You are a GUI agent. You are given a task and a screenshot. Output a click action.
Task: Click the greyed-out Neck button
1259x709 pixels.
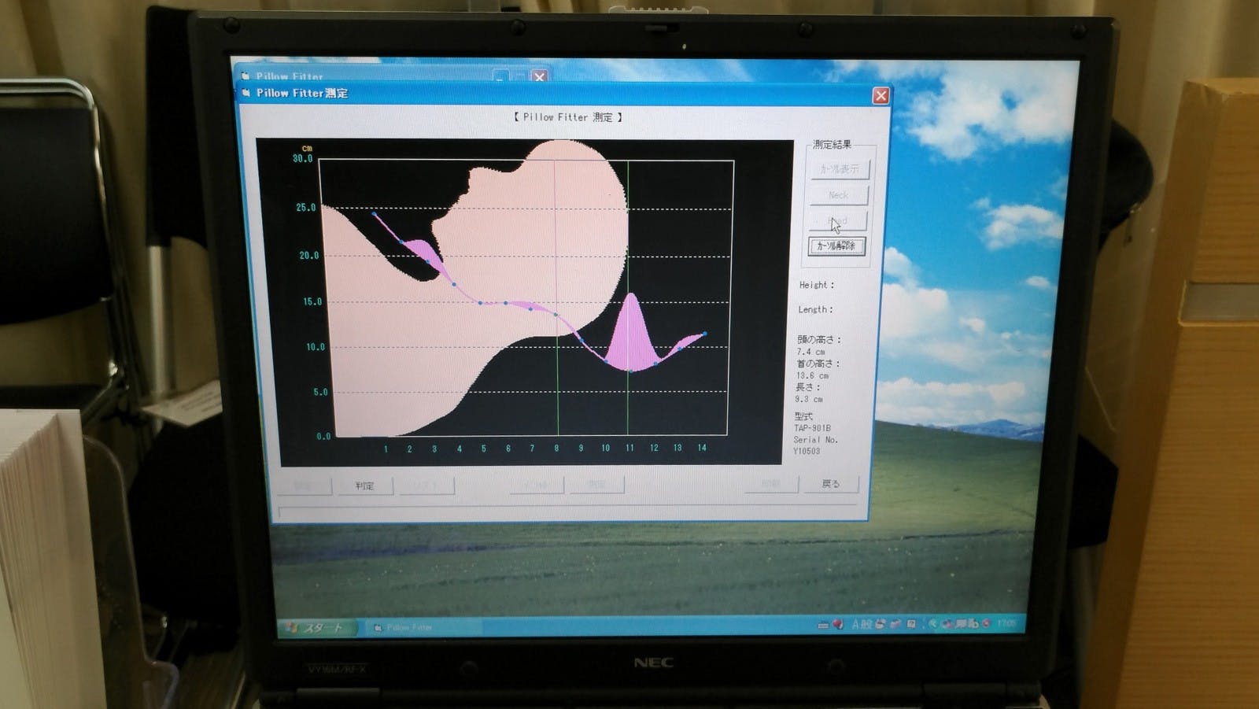pos(839,194)
